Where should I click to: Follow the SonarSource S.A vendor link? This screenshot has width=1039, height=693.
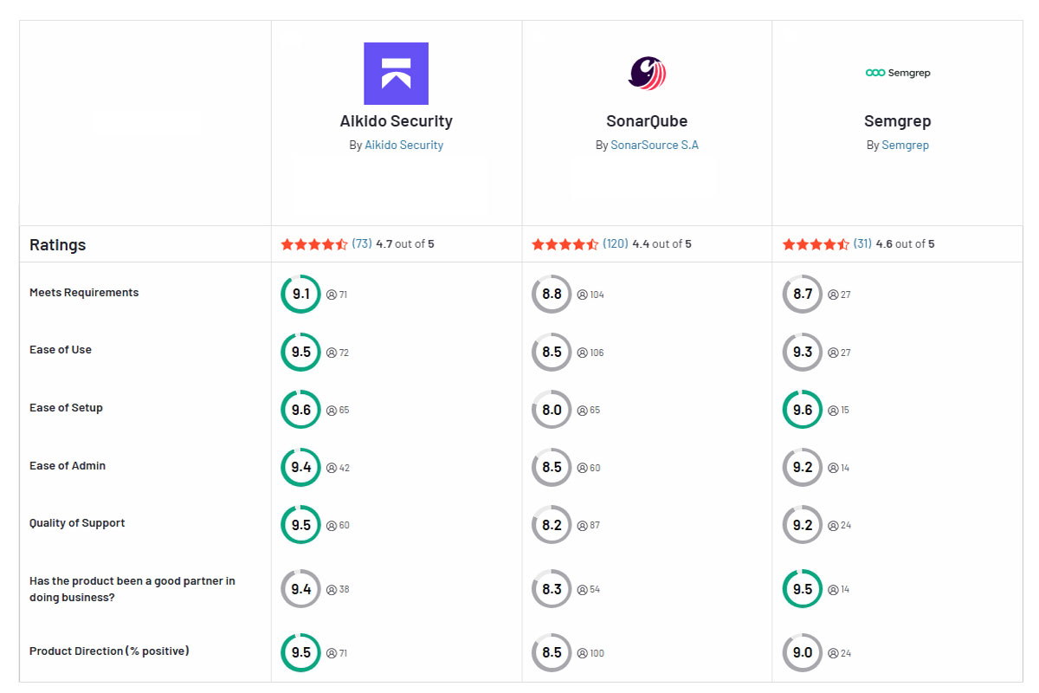tap(655, 146)
